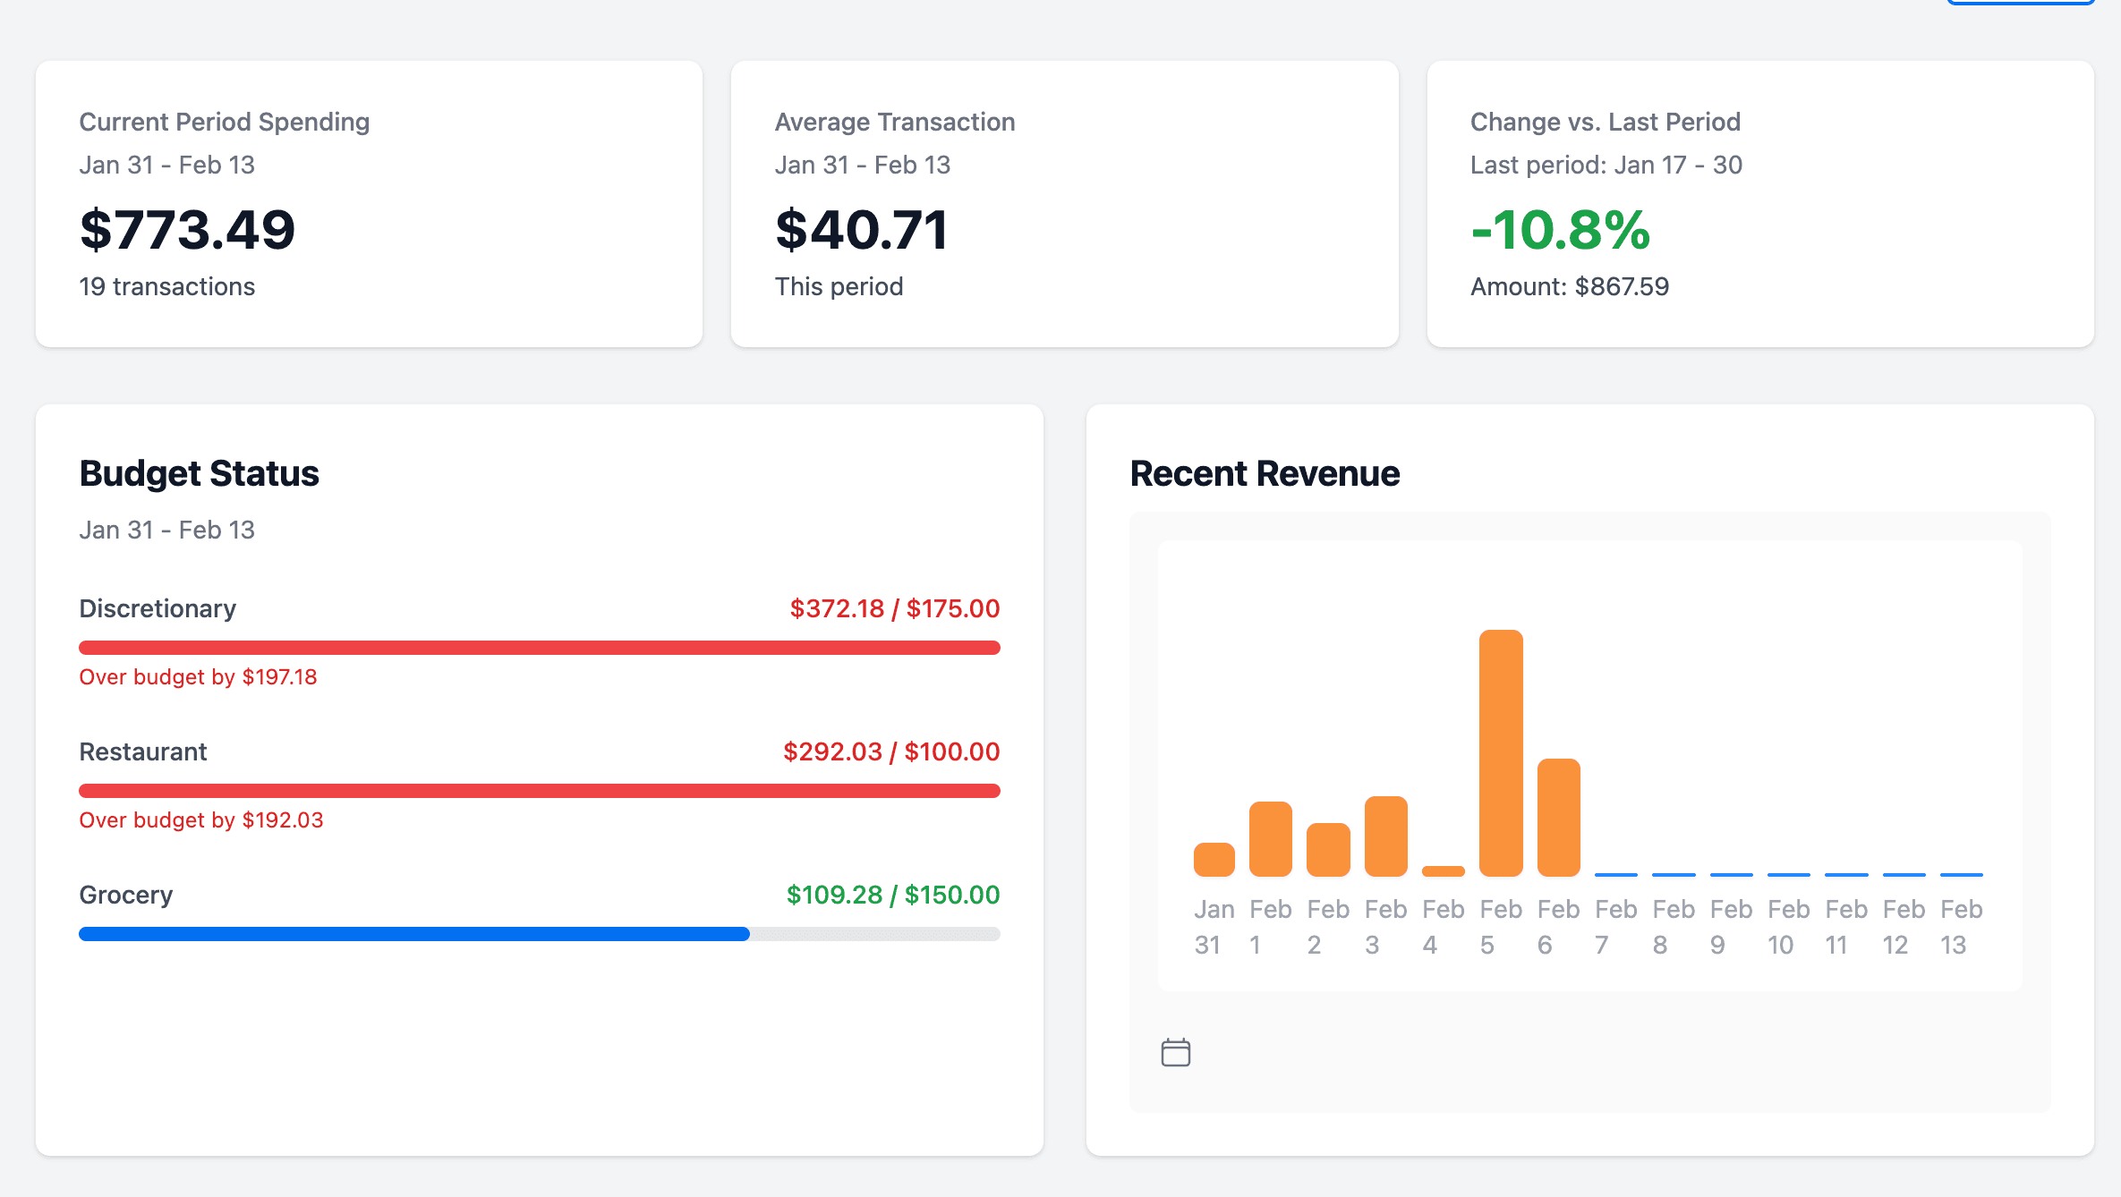Click the Feb 6 orange revenue bar
The image size is (2121, 1197).
pyautogui.click(x=1558, y=817)
